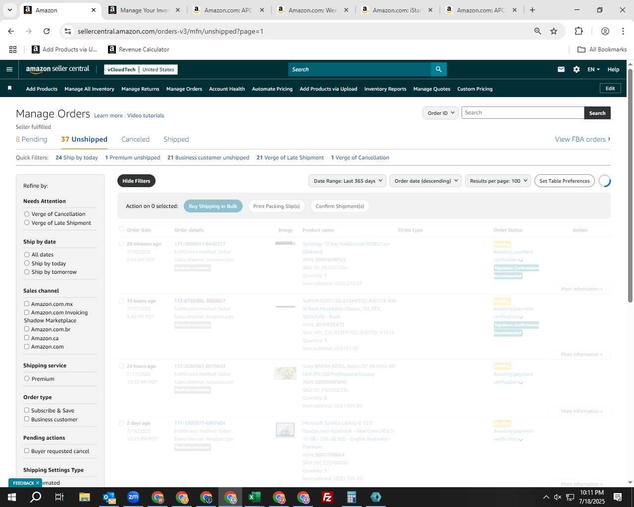
Task: Switch to Manage Your Inventory browser tab
Action: (x=145, y=10)
